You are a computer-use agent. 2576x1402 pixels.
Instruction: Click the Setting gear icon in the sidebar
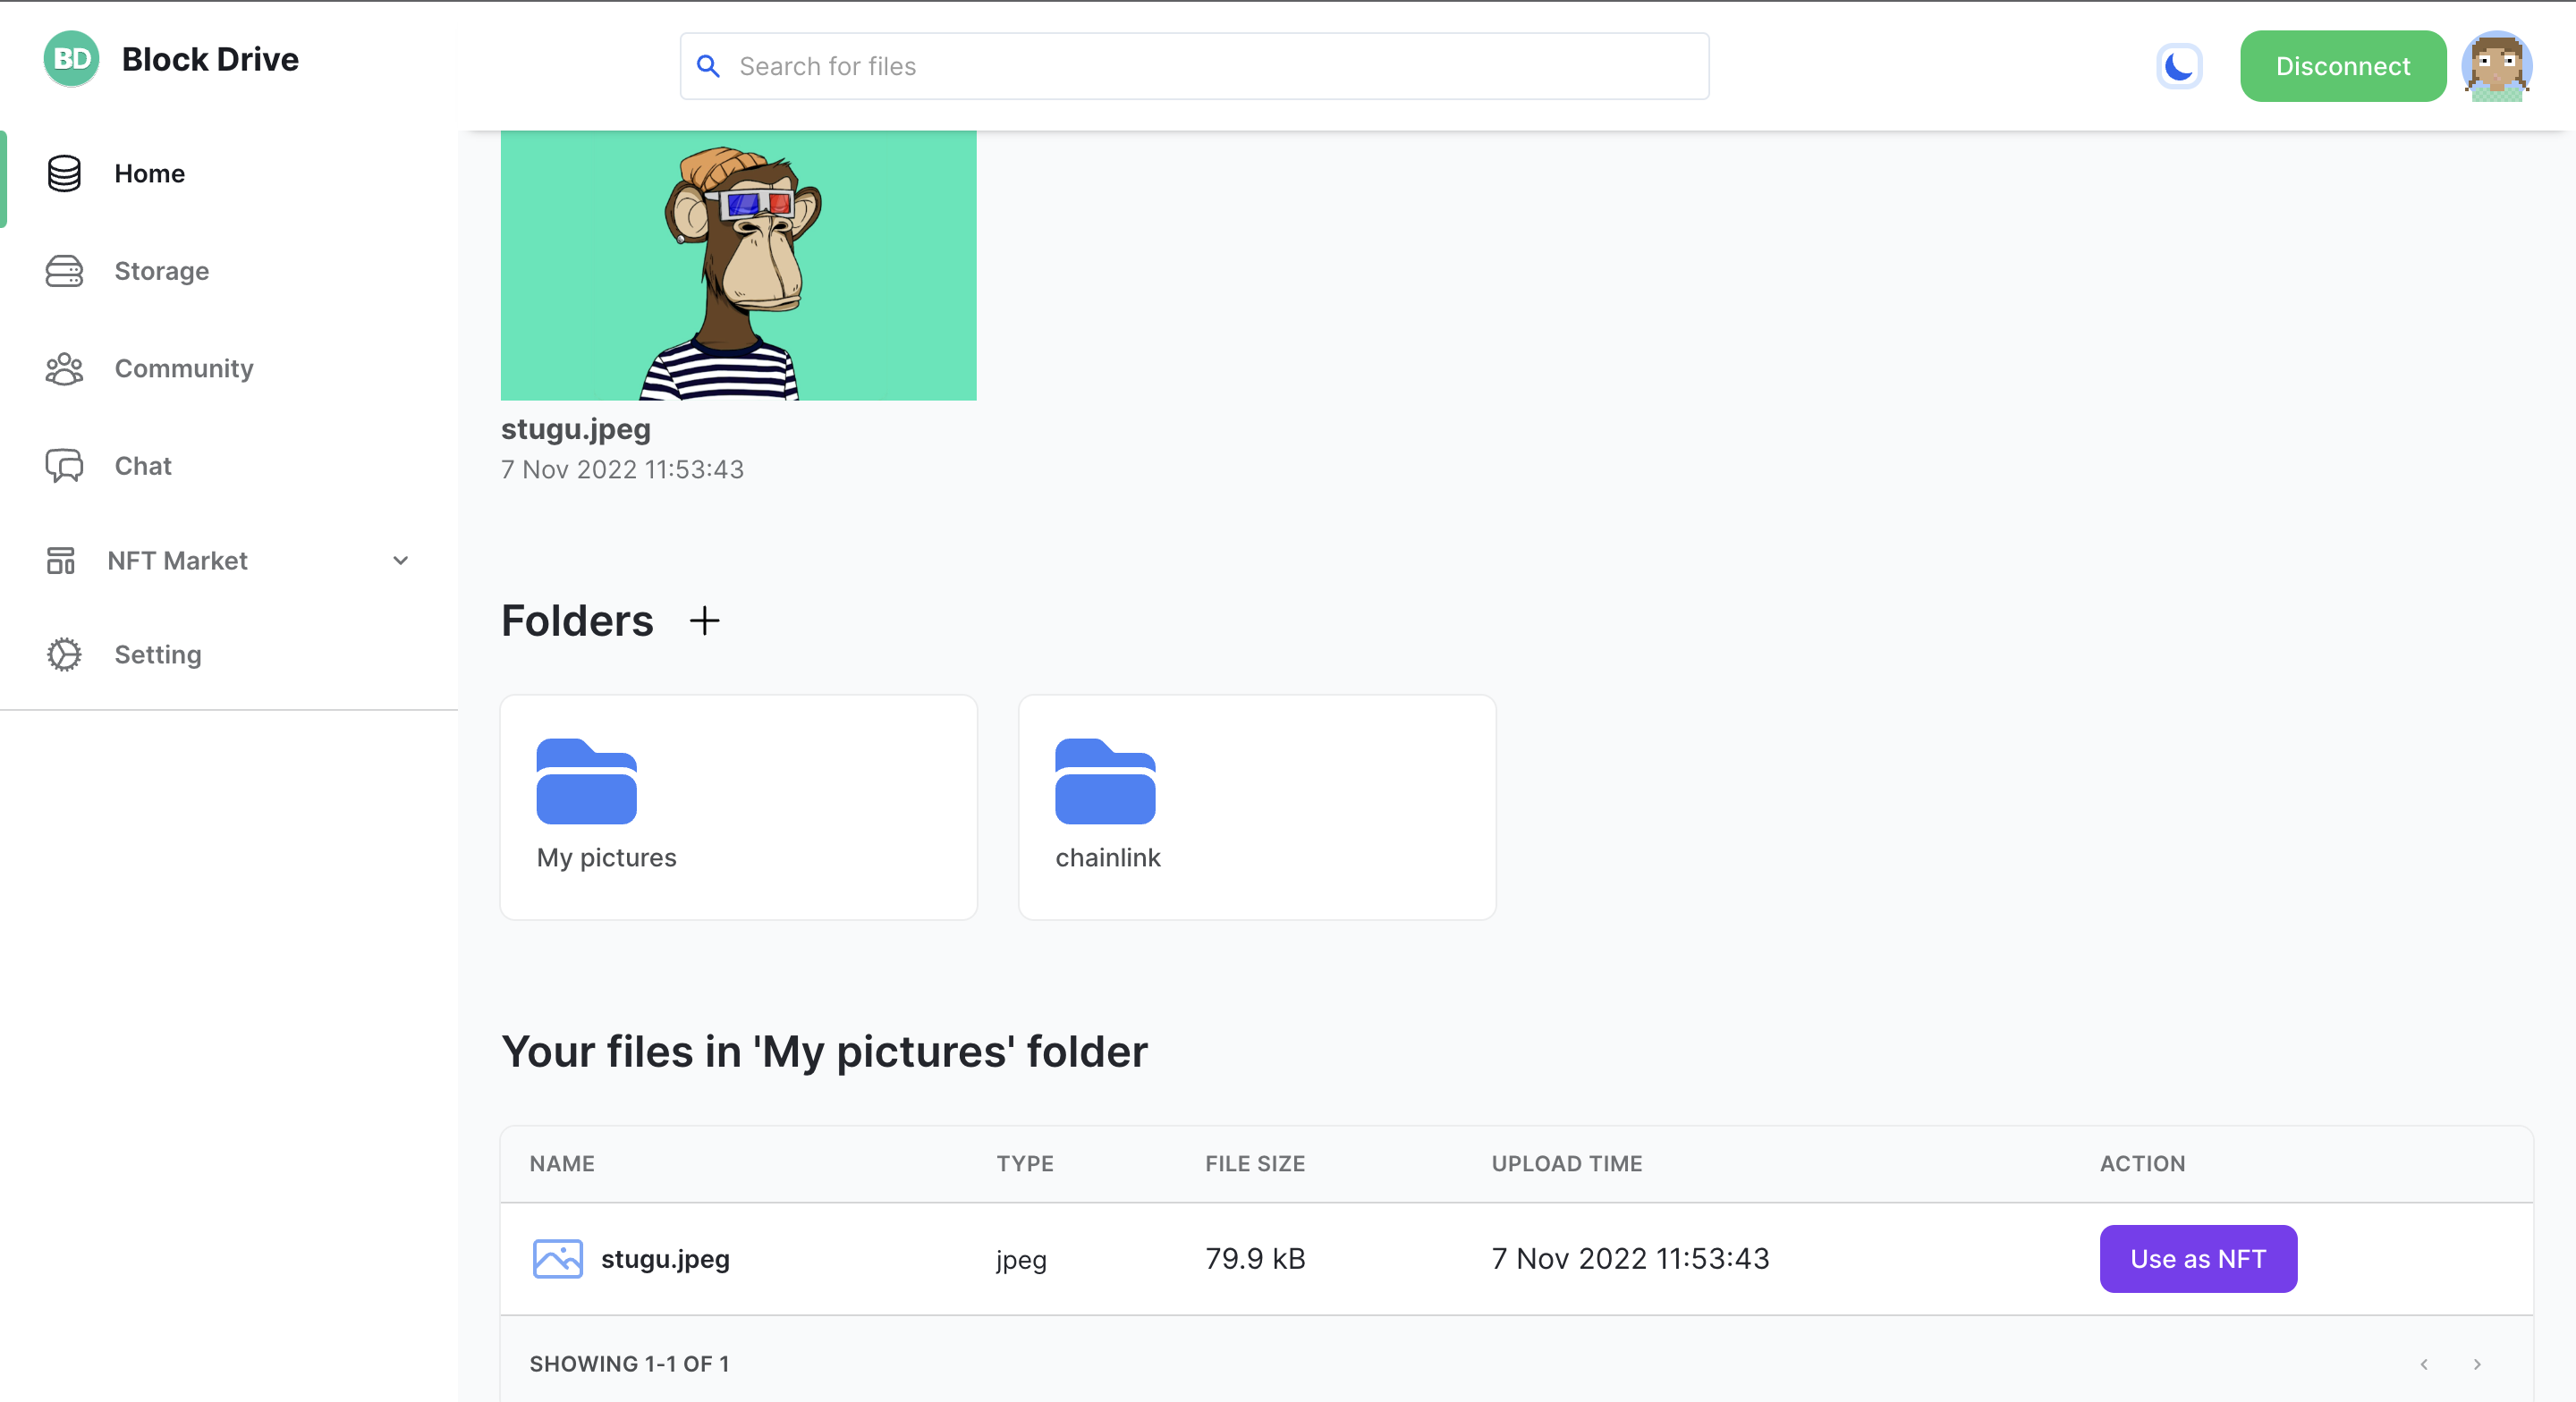tap(64, 654)
